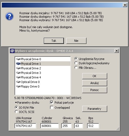Image resolution: width=129 pixels, height=136 pixels.
Task: Select the Plik Obrazu radio option
Action: (x=76, y=67)
